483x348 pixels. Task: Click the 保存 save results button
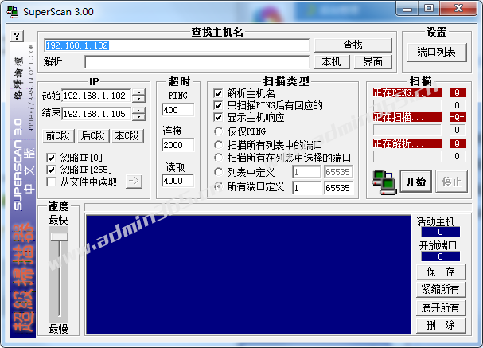[x=441, y=272]
